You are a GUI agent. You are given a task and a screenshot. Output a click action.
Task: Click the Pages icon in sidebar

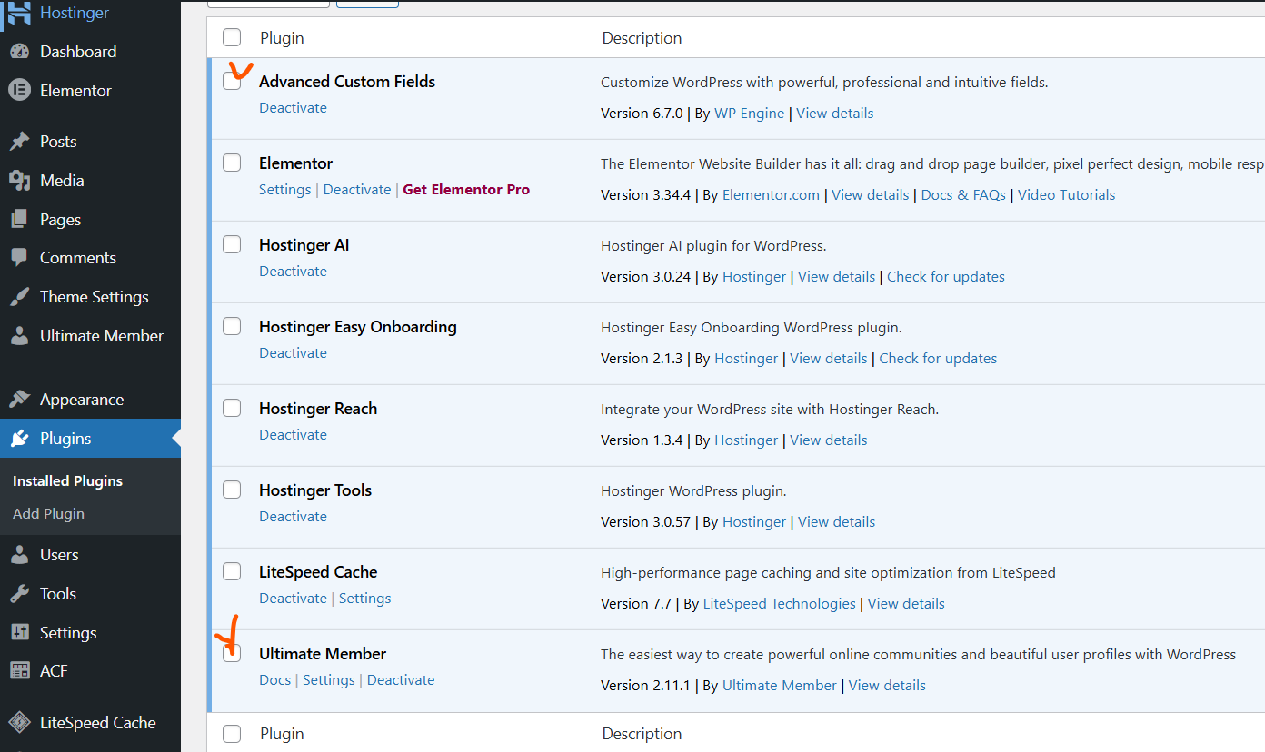[19, 220]
